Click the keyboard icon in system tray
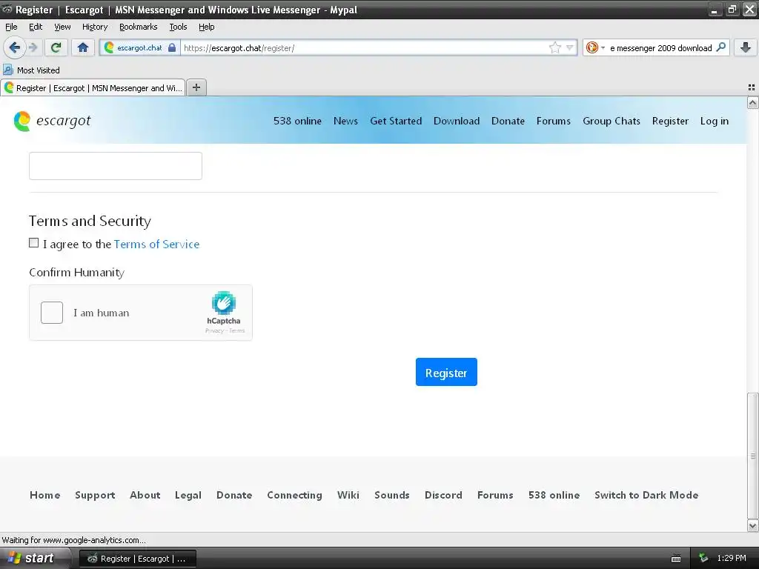The image size is (759, 569). [676, 559]
